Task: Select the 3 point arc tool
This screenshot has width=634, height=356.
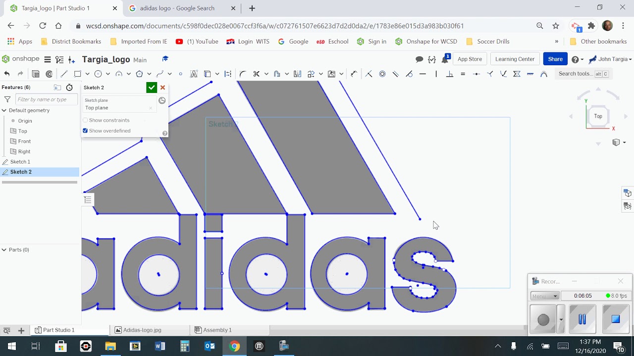Action: click(x=119, y=74)
